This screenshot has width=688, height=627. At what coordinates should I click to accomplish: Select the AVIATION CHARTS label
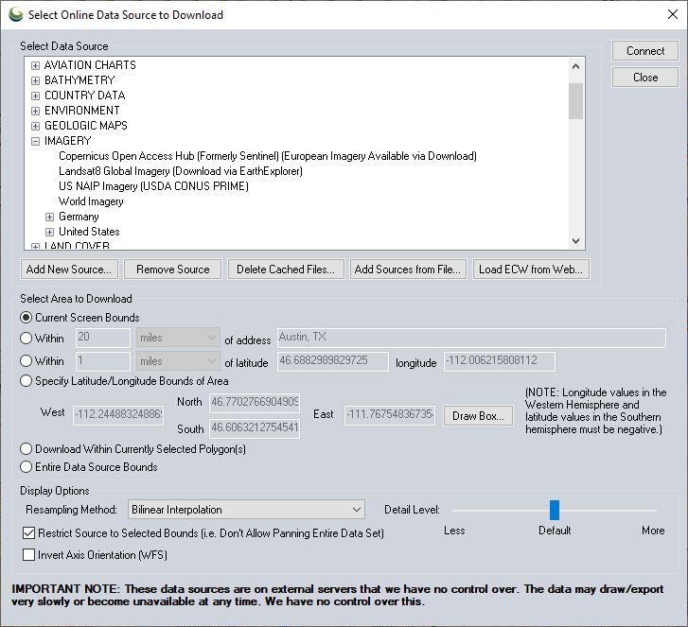coord(90,65)
